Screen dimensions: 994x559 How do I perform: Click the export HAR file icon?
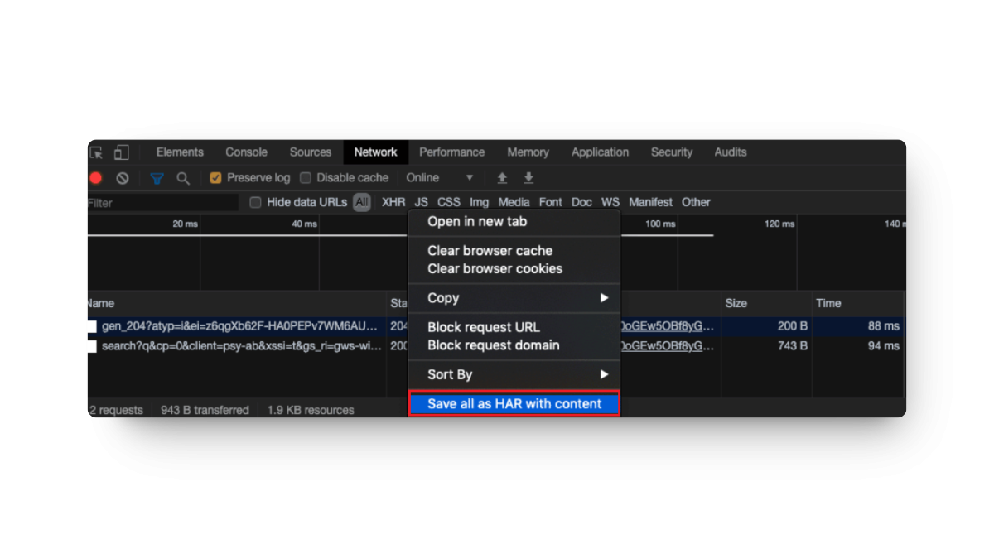(528, 177)
